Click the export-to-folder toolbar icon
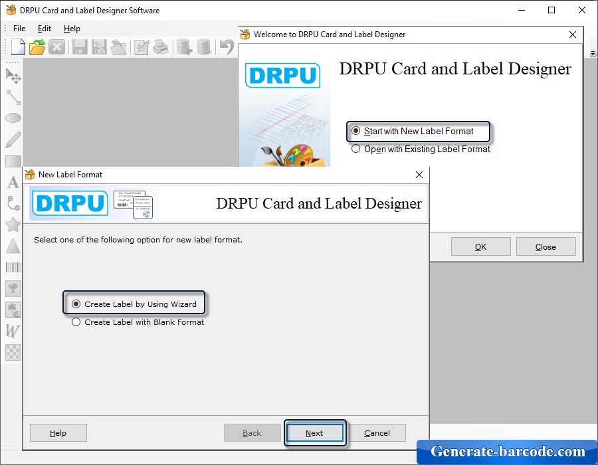The image size is (598, 465). pos(119,47)
